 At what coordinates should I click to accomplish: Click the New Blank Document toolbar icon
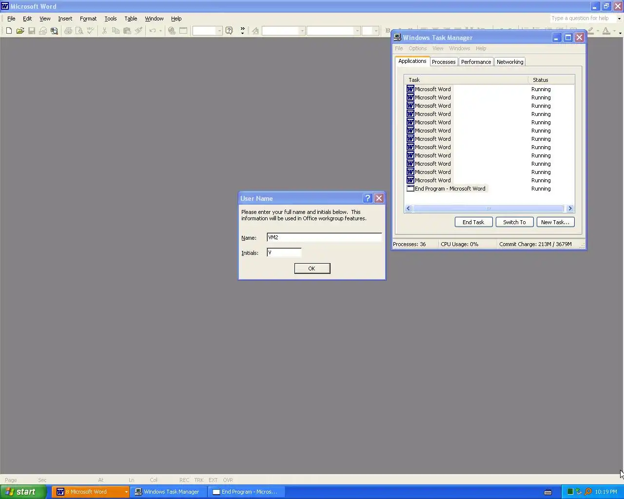(9, 31)
